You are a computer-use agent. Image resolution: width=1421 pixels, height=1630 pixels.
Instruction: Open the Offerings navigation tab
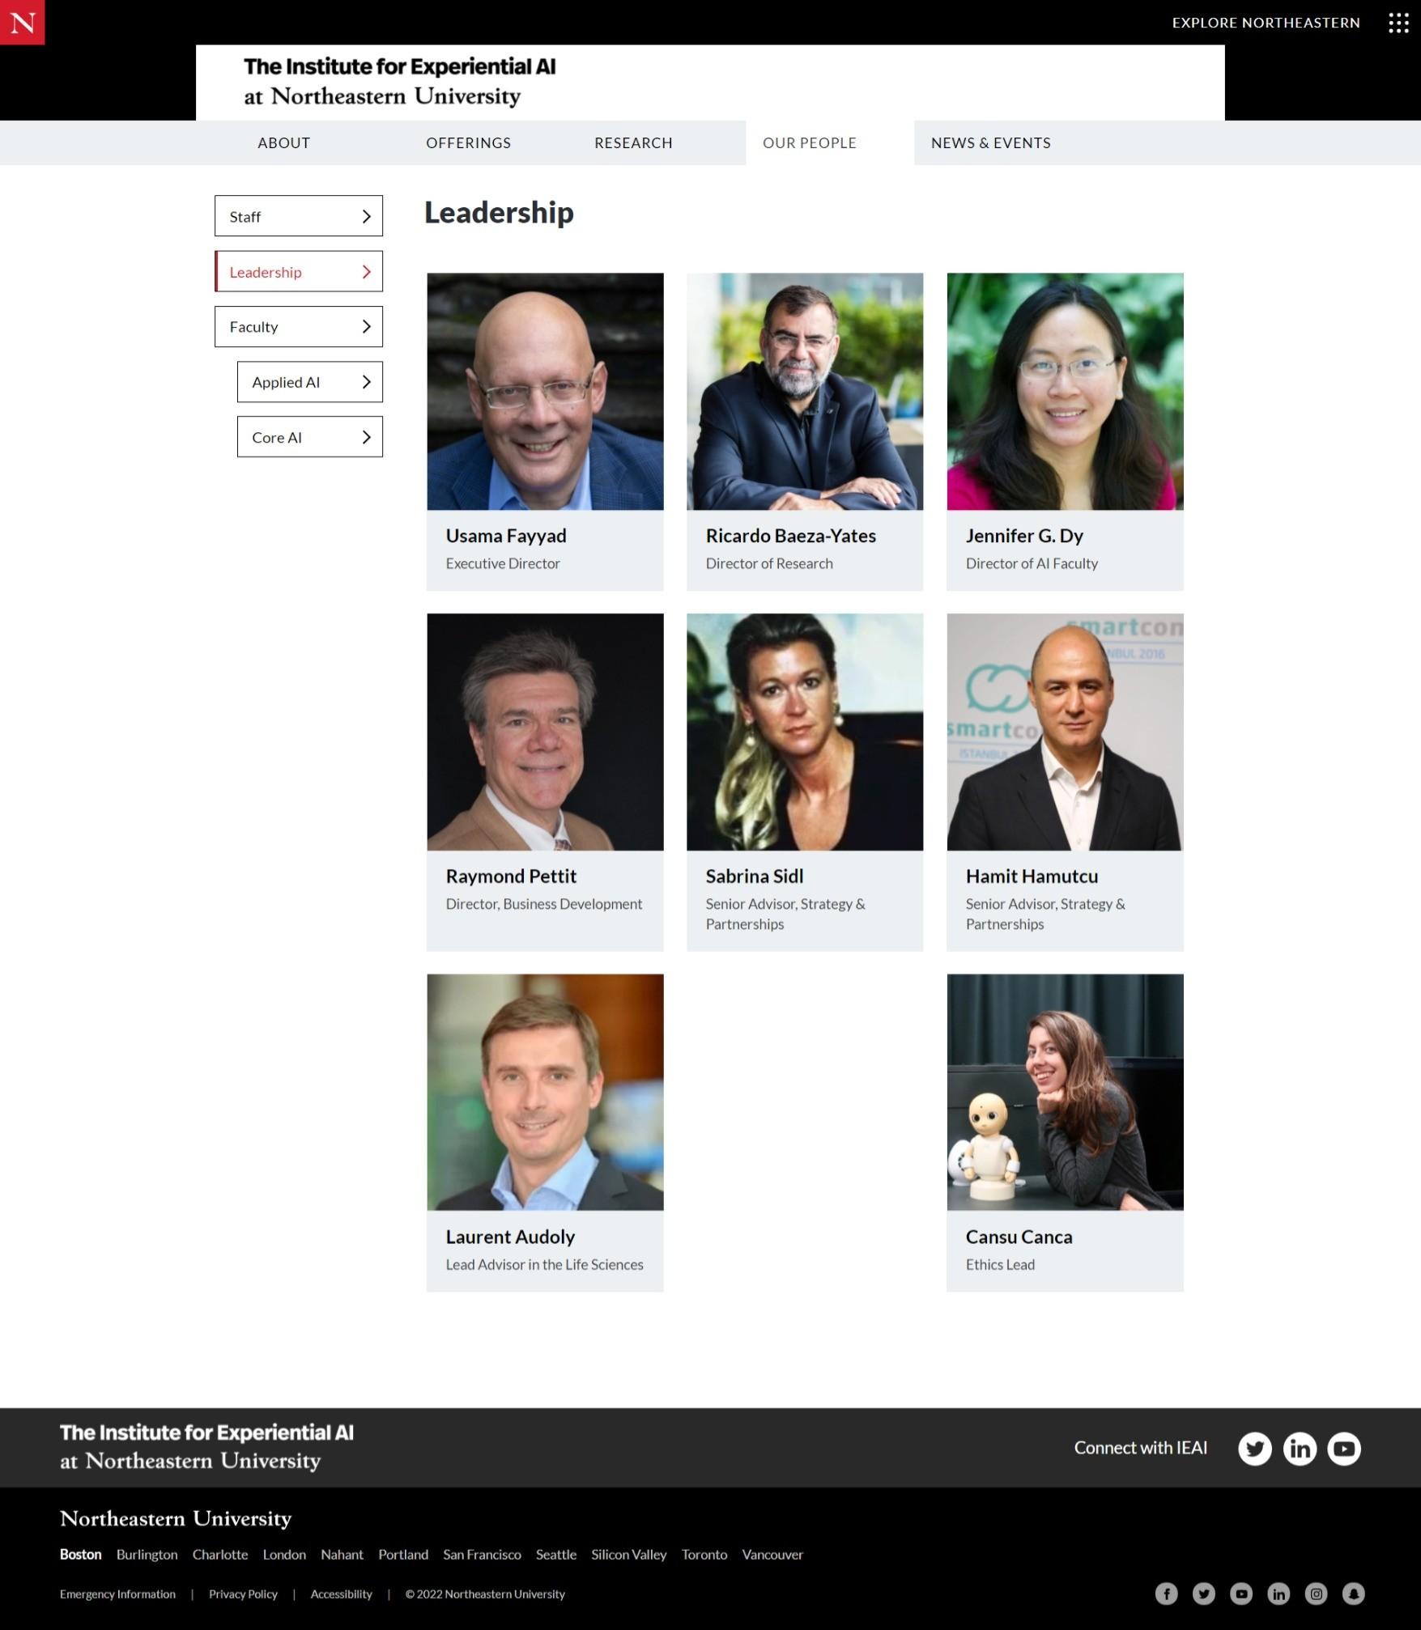[468, 143]
